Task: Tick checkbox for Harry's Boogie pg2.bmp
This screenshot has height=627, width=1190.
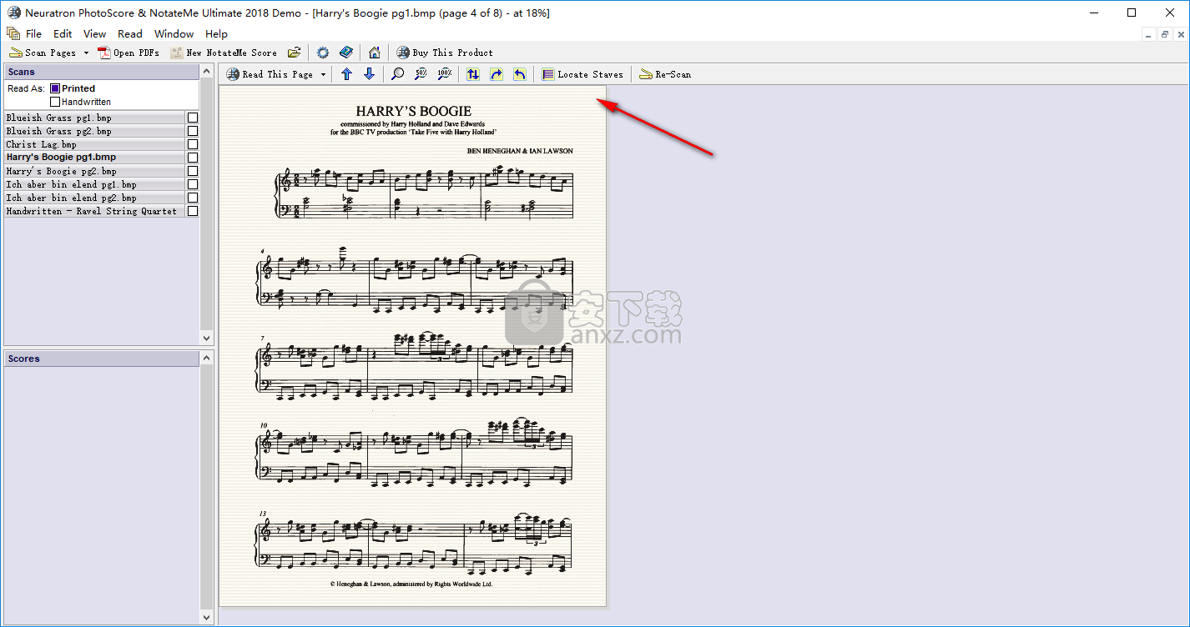Action: [x=193, y=171]
